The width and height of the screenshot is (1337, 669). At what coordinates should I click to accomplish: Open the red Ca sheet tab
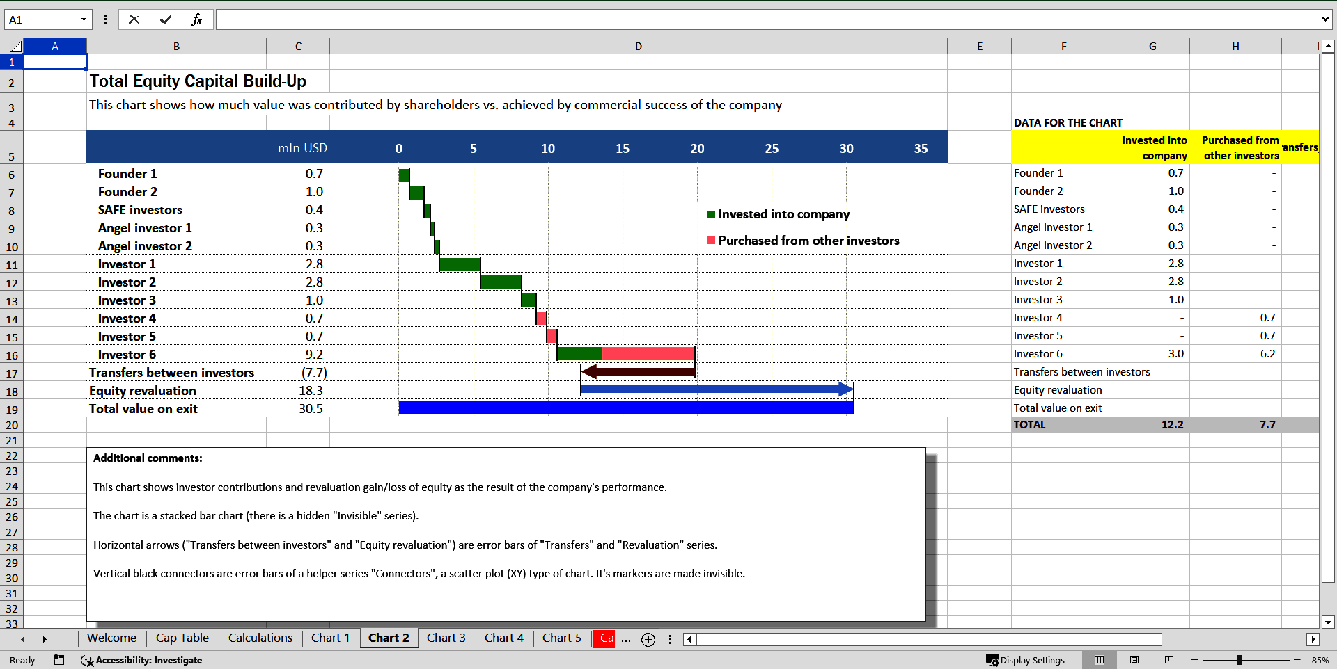point(604,638)
